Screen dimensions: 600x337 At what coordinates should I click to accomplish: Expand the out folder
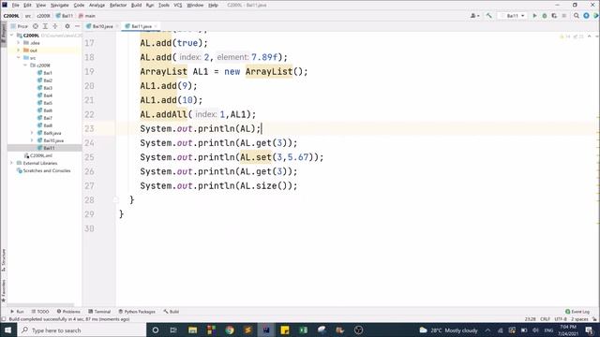tap(19, 50)
